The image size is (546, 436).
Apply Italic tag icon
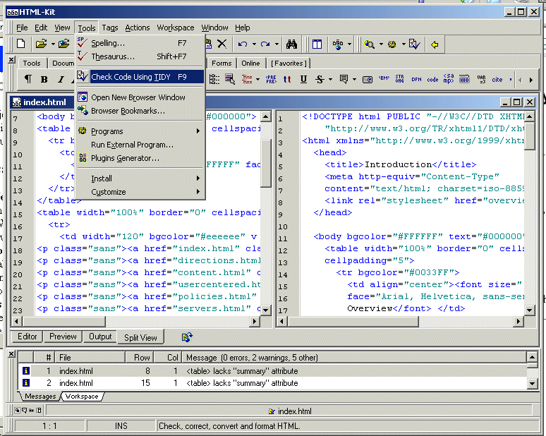61,80
